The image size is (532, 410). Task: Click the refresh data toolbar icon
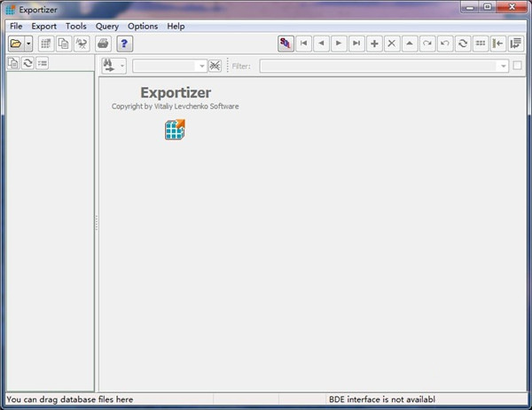463,43
